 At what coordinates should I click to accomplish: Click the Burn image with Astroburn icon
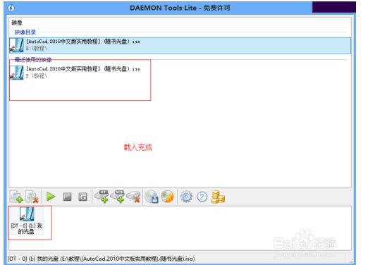(x=167, y=197)
